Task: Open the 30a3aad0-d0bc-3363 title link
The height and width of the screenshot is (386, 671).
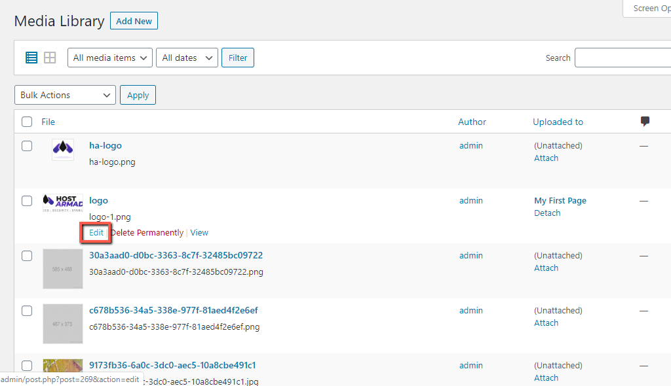Action: point(176,255)
